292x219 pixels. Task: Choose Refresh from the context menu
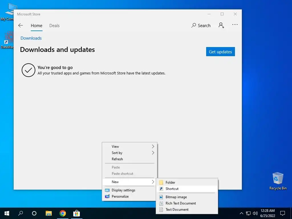(130, 159)
